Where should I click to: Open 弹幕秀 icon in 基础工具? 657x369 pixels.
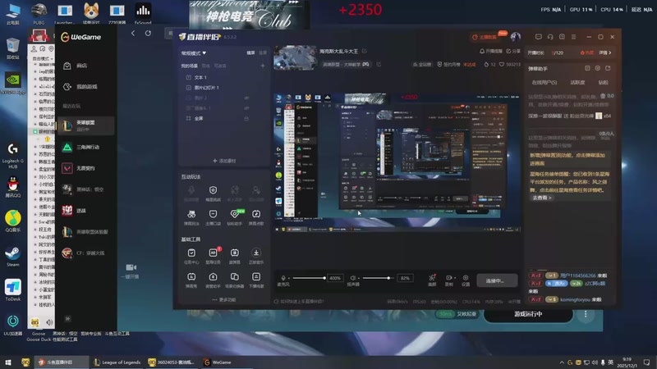coord(191,277)
